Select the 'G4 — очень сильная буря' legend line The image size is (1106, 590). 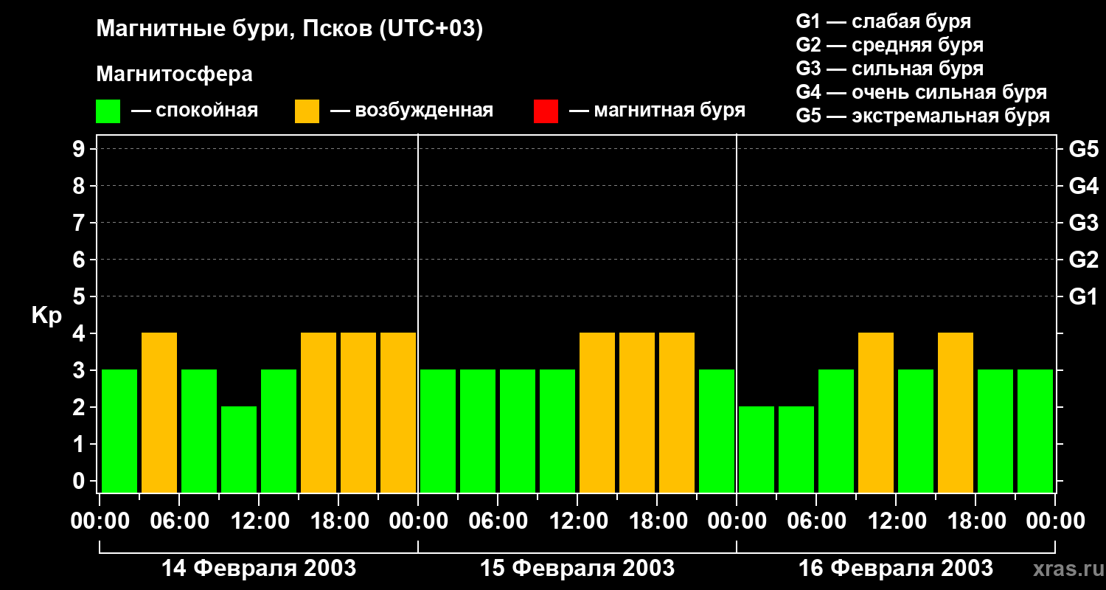point(922,92)
